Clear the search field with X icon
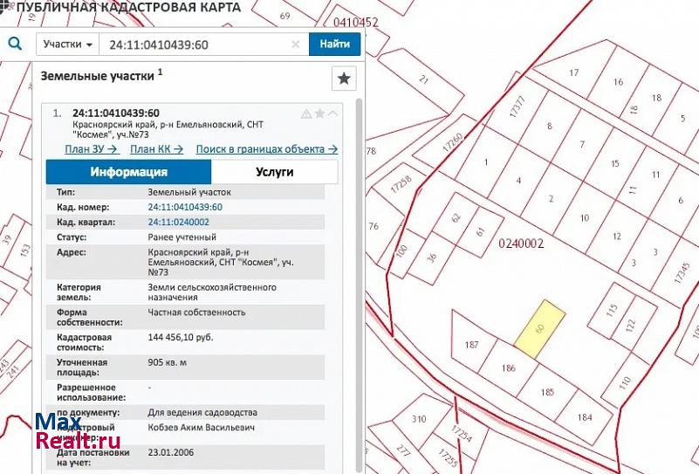The width and height of the screenshot is (699, 474). click(x=296, y=45)
